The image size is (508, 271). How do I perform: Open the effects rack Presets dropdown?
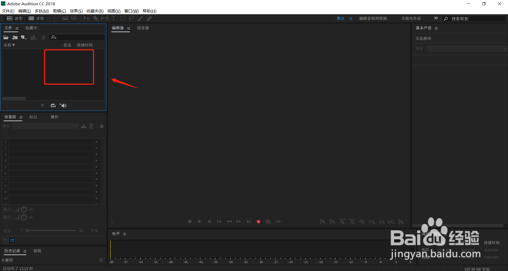click(x=46, y=126)
